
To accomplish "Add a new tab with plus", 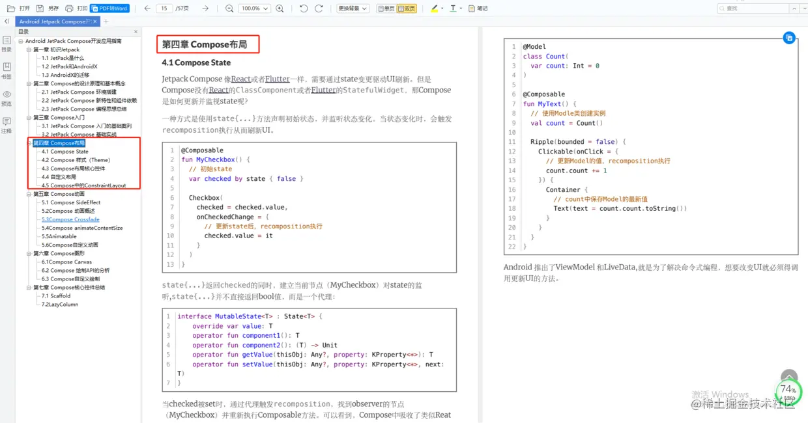I will click(x=106, y=21).
